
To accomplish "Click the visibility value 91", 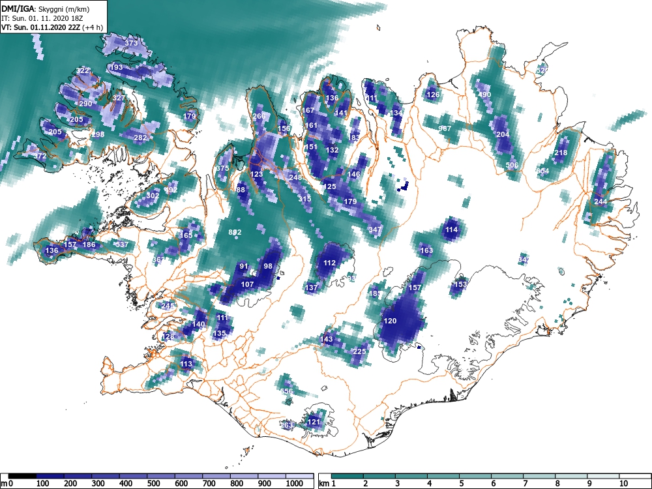I will [x=244, y=266].
